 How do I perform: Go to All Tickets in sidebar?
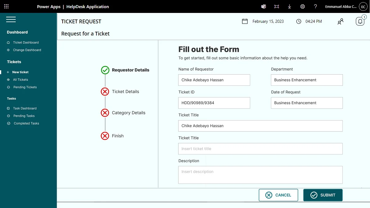20,80
